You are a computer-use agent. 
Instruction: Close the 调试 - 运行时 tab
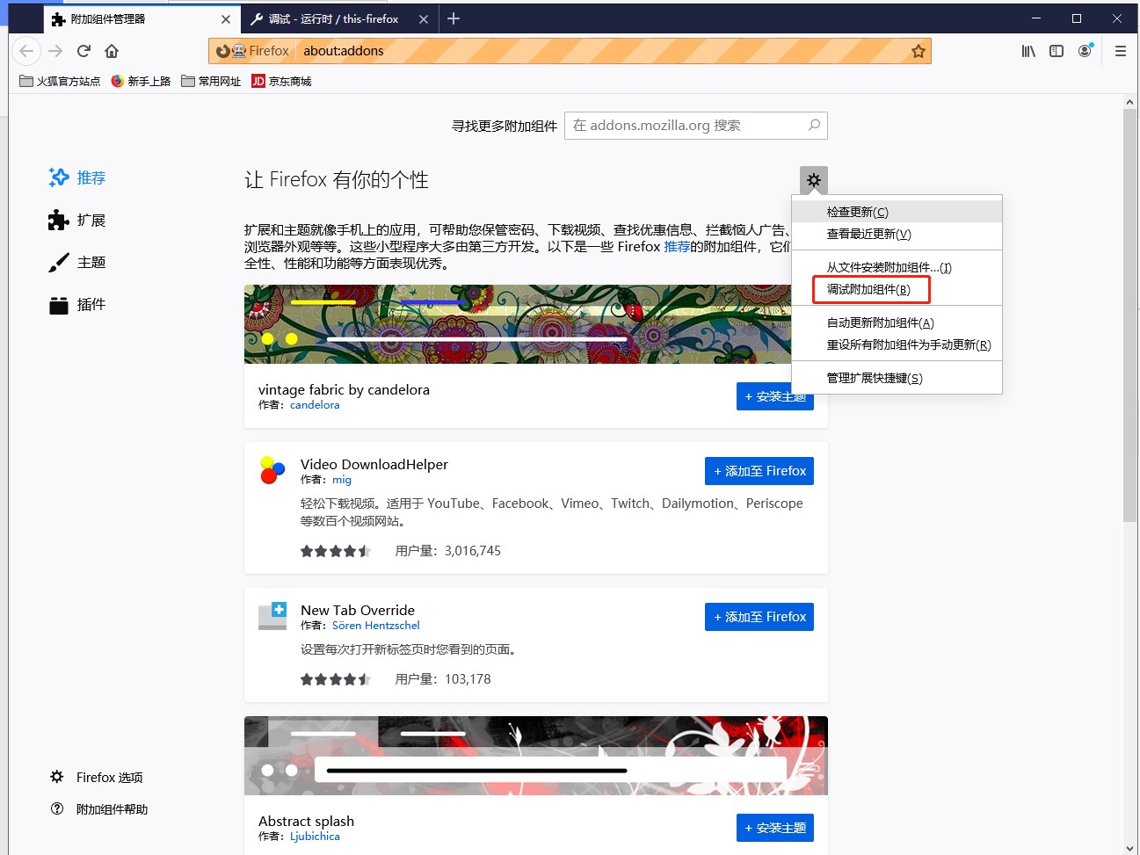coord(424,18)
